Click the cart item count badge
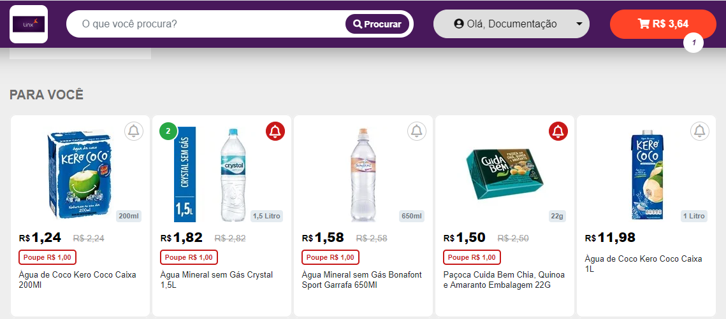 [x=693, y=43]
